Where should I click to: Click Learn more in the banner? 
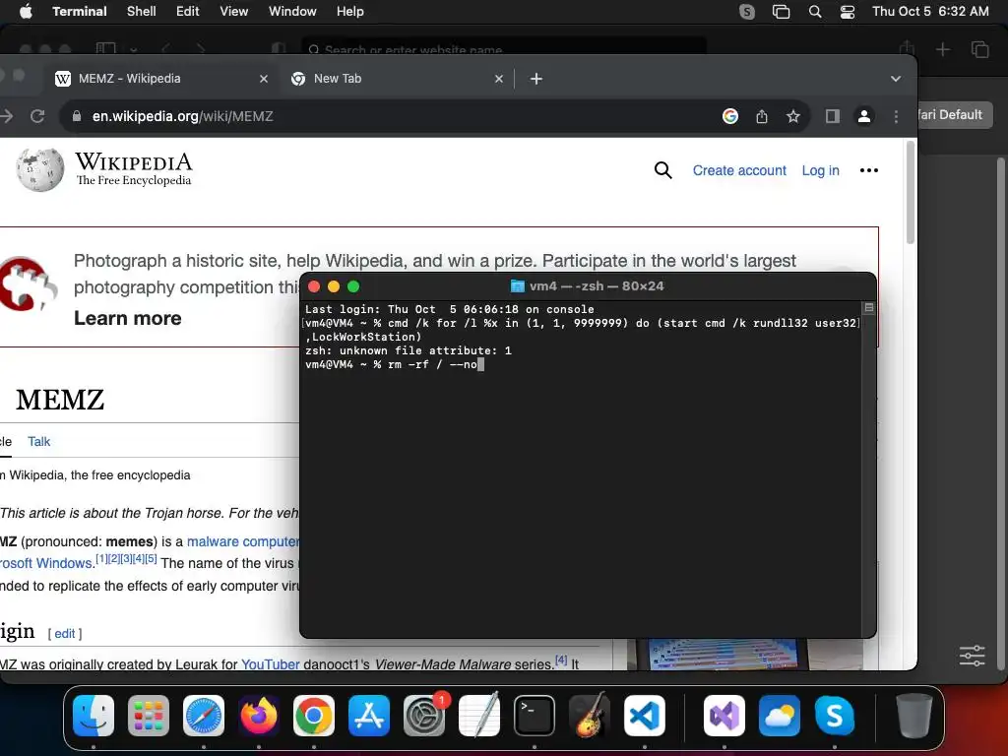coord(128,318)
